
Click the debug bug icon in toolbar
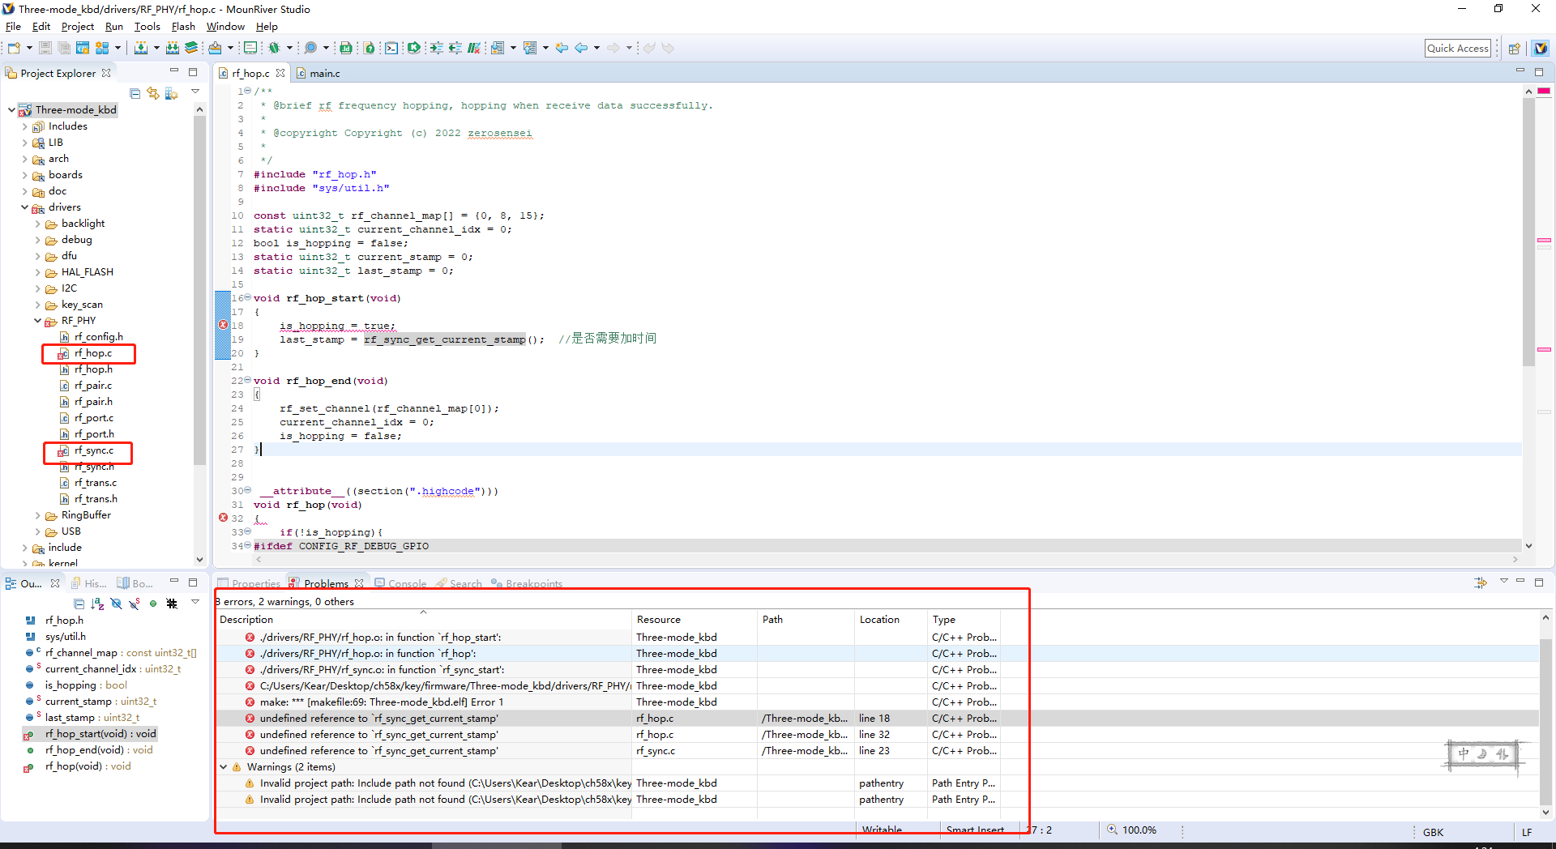(274, 48)
